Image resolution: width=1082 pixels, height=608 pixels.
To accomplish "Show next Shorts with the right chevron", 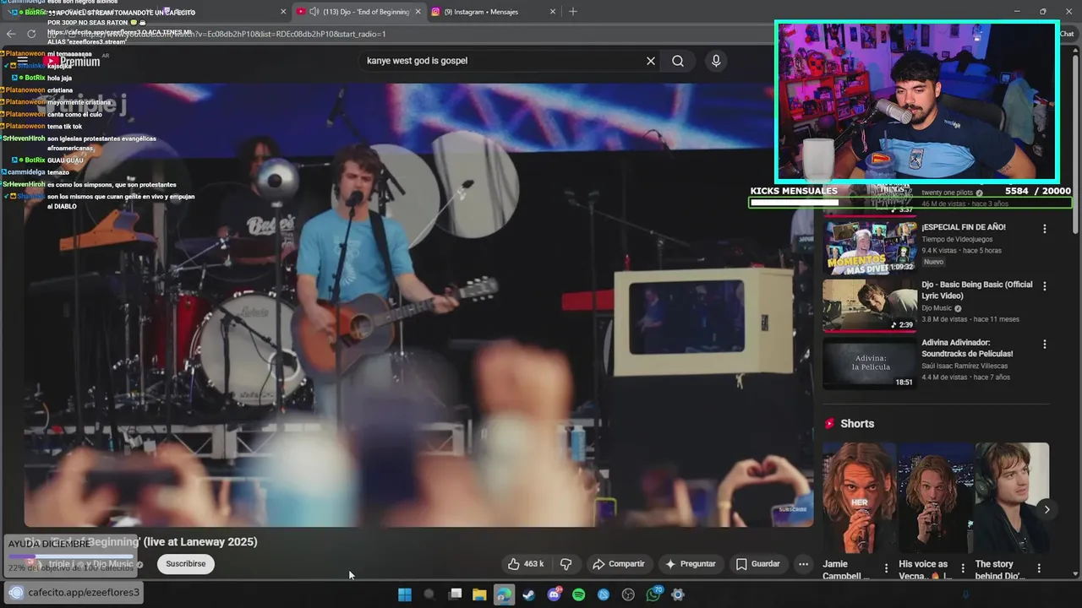I will click(1046, 509).
